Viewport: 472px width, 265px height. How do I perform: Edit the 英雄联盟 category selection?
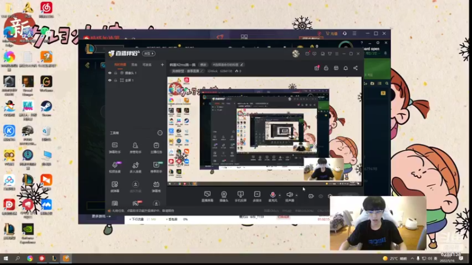(x=187, y=71)
